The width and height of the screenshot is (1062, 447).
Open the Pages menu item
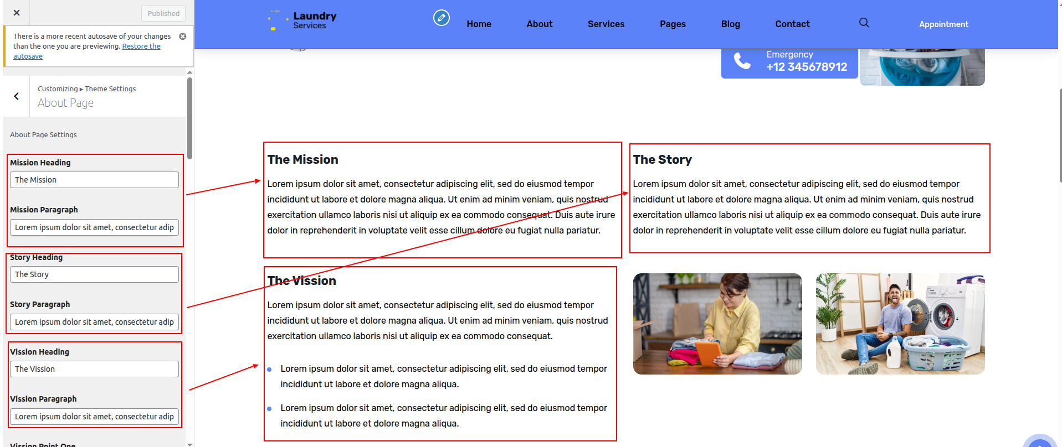coord(673,24)
